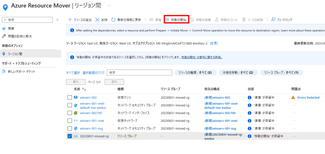
Task: Click the info icon in winserv-002 status
Action: (250, 98)
